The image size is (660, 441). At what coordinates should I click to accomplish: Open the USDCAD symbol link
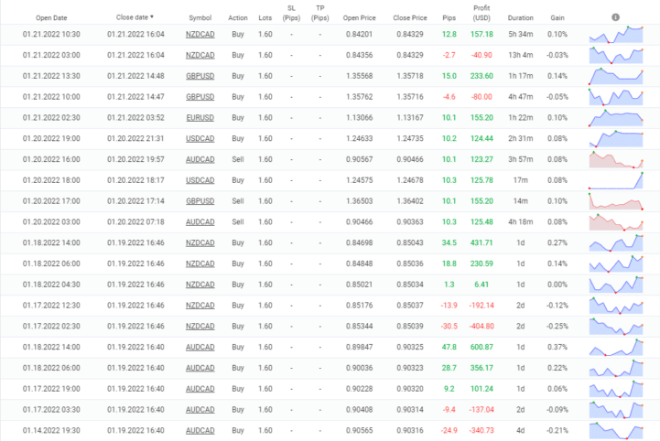200,138
